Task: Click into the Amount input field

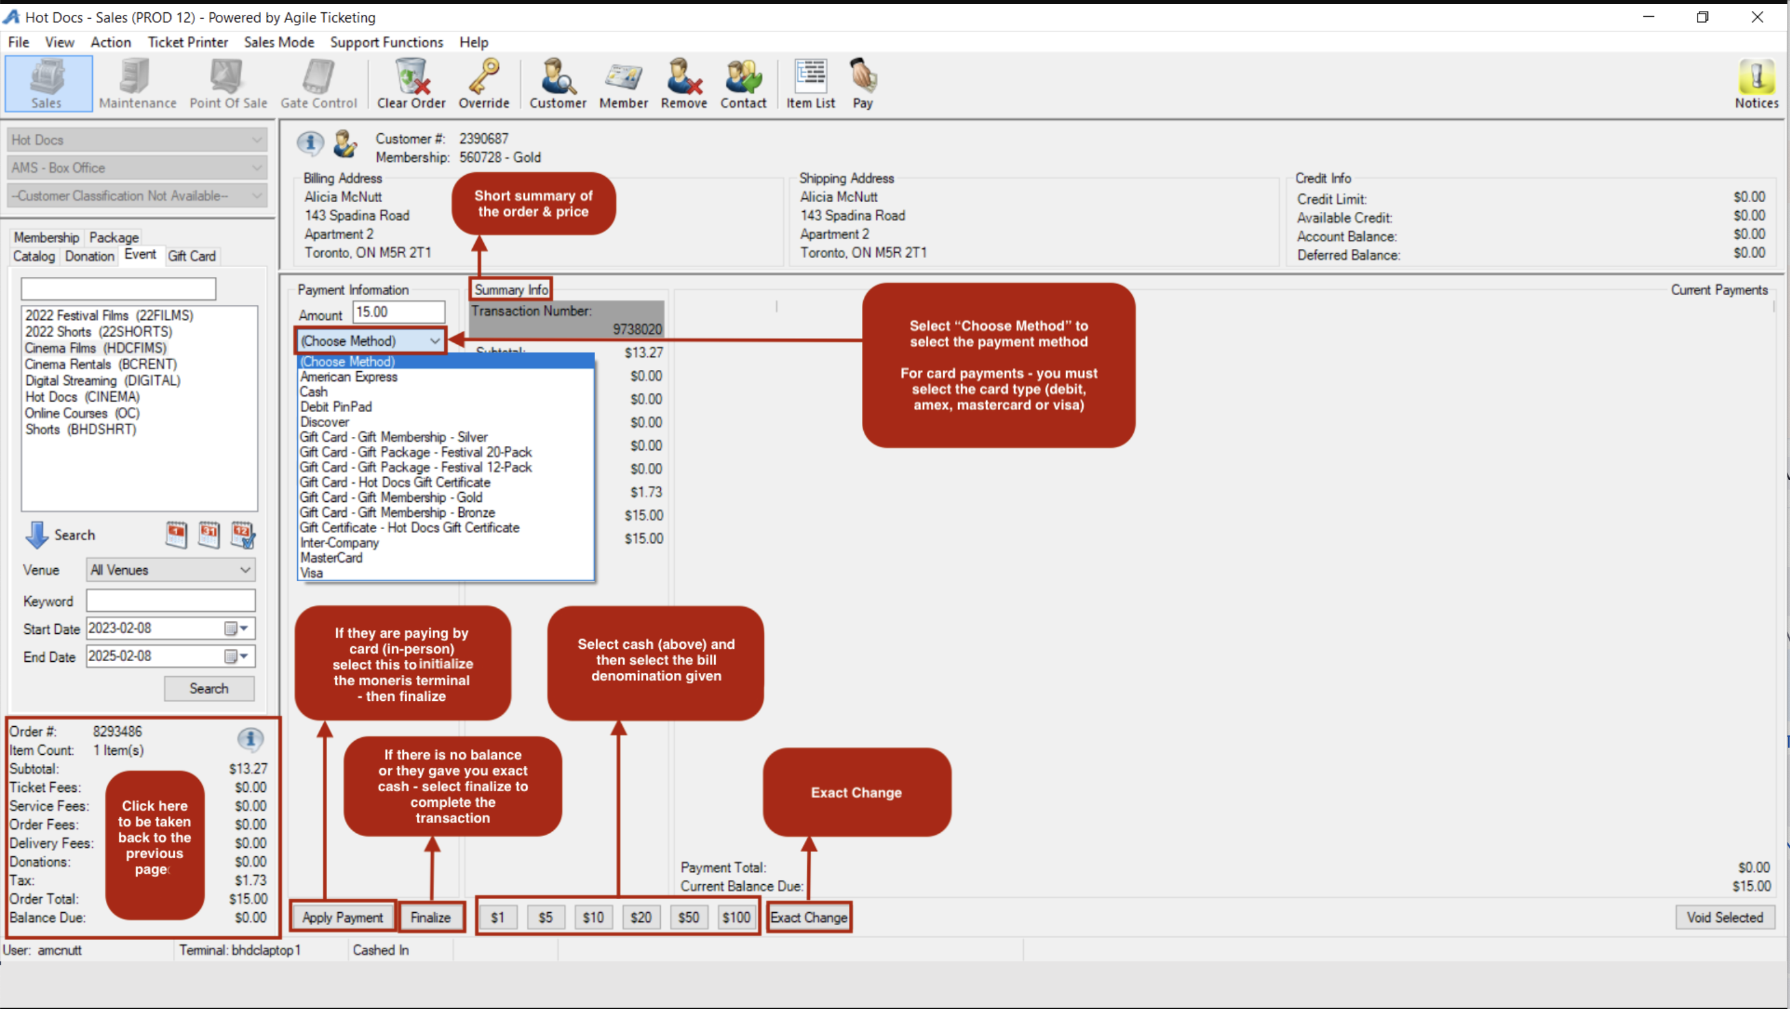Action: 398,313
